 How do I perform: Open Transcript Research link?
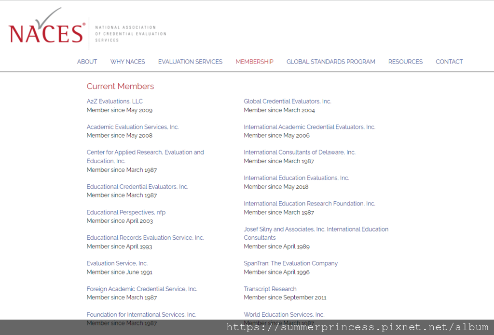(x=270, y=289)
